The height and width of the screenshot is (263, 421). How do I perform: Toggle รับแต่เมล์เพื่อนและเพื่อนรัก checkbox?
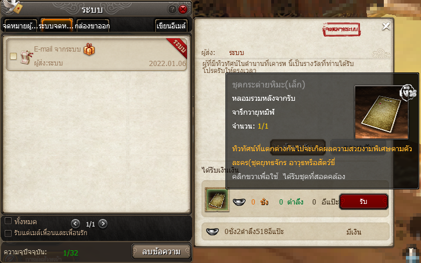(8, 233)
